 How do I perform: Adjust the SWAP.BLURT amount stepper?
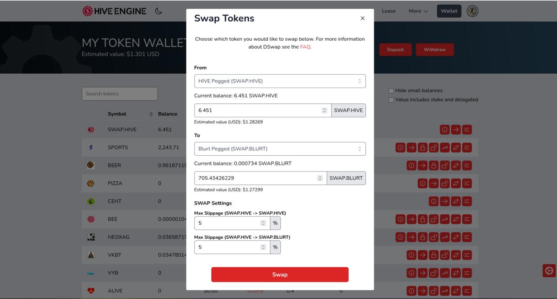point(320,178)
